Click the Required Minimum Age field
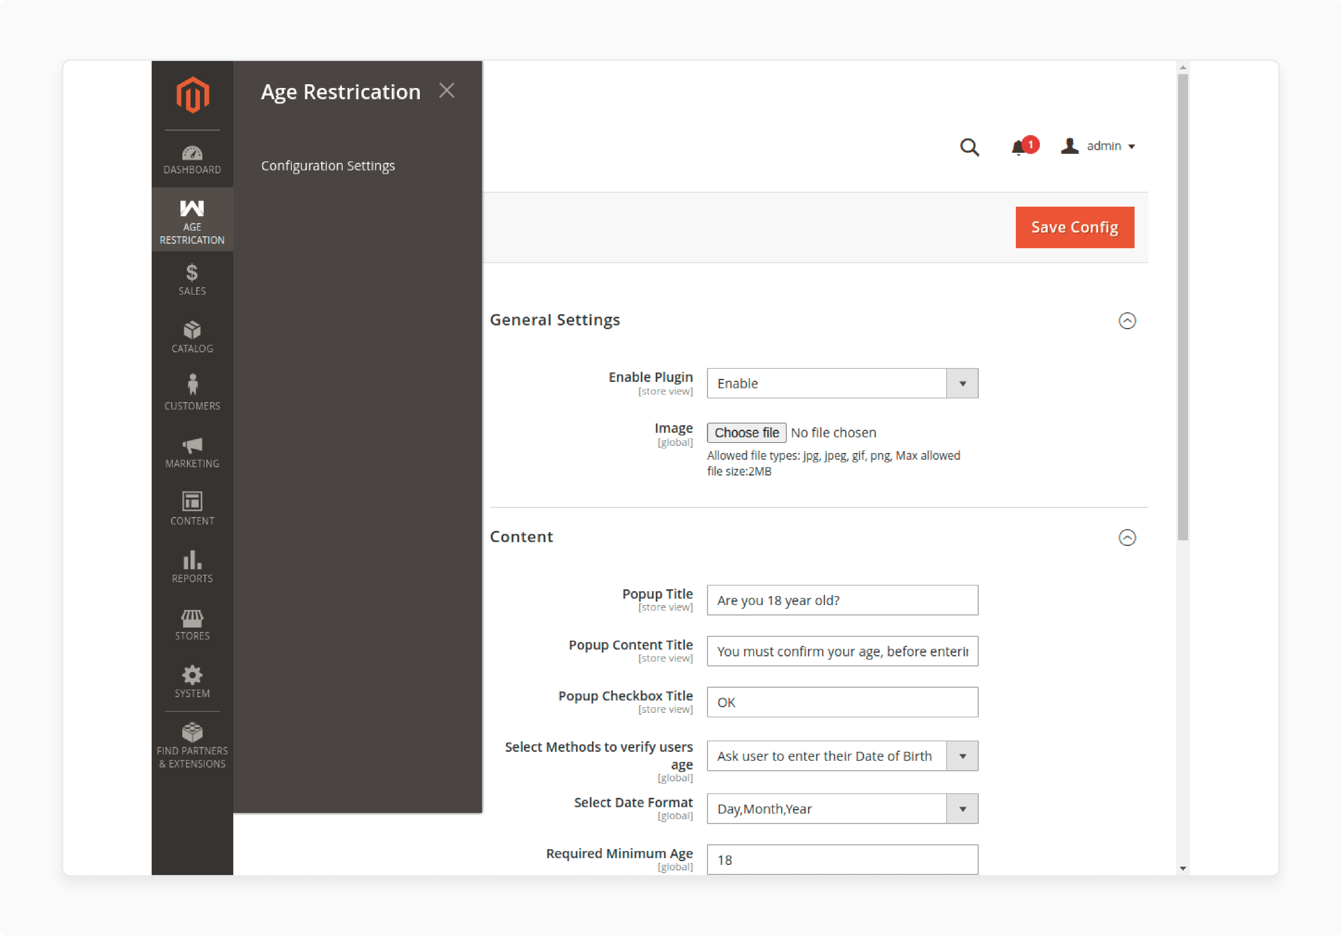 (x=842, y=860)
